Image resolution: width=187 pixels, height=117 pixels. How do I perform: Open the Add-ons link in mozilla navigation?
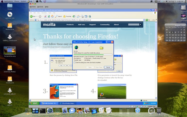click(x=82, y=24)
